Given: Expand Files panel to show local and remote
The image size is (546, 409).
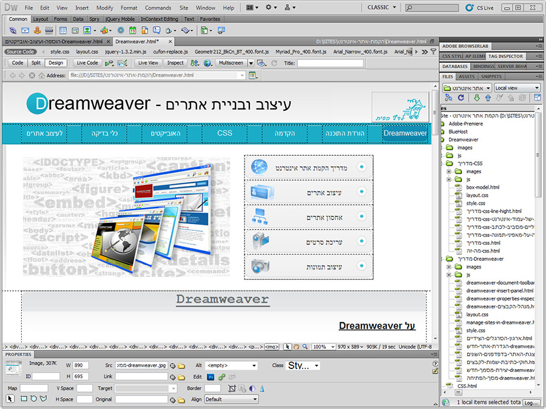Looking at the screenshot, I should [x=538, y=98].
